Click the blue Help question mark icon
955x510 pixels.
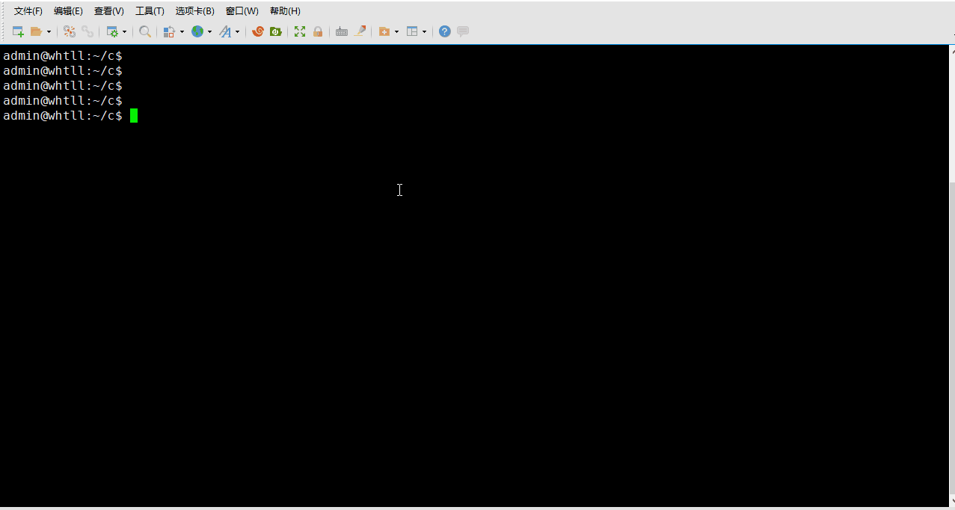click(445, 31)
